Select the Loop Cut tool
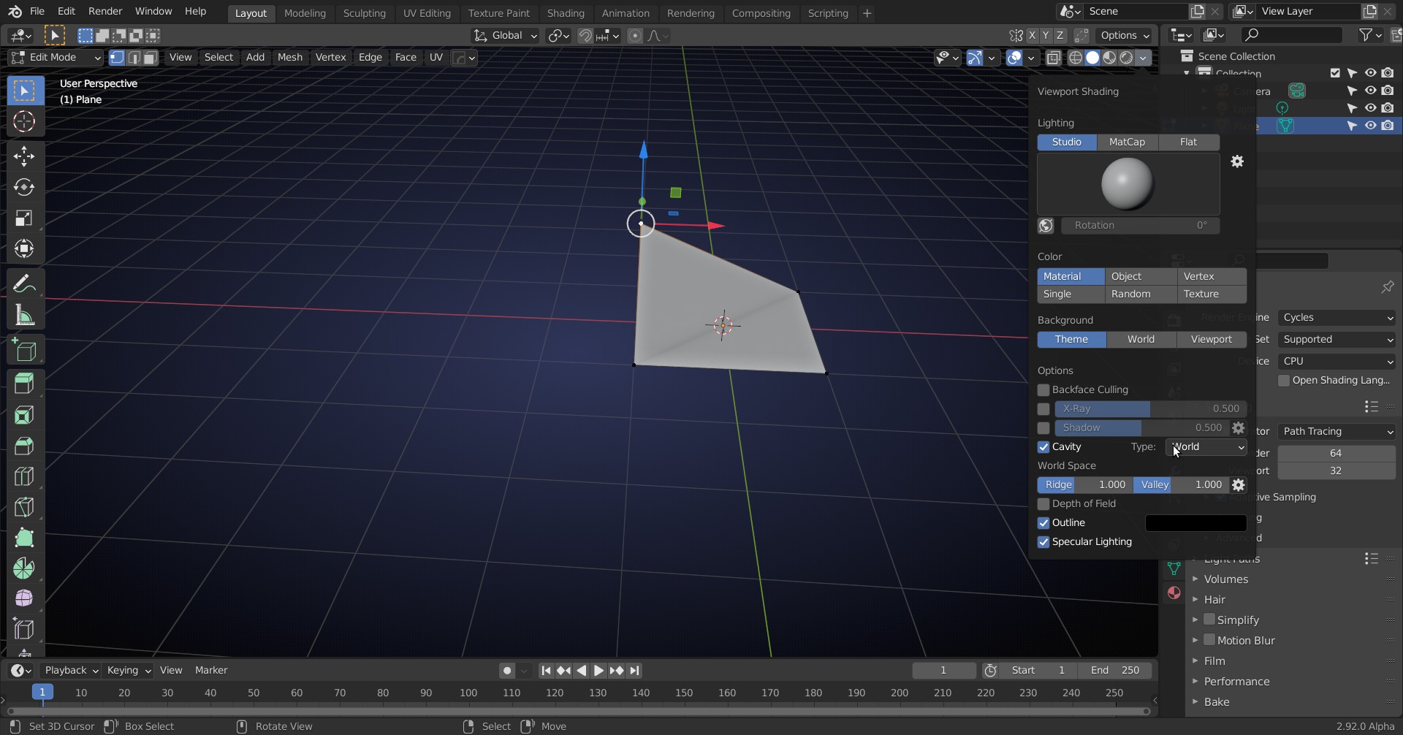This screenshot has height=735, width=1403. pyautogui.click(x=24, y=476)
